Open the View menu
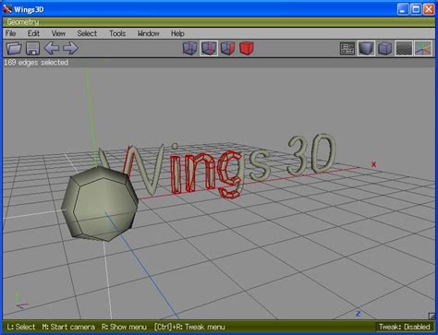 (x=58, y=33)
